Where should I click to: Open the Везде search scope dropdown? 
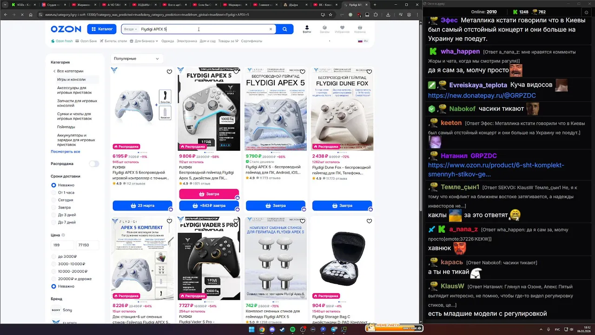pyautogui.click(x=131, y=29)
